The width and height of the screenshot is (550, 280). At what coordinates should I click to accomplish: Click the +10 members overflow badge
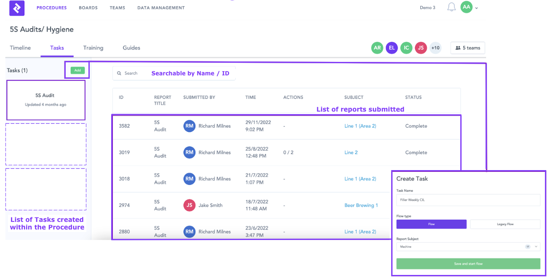[435, 48]
